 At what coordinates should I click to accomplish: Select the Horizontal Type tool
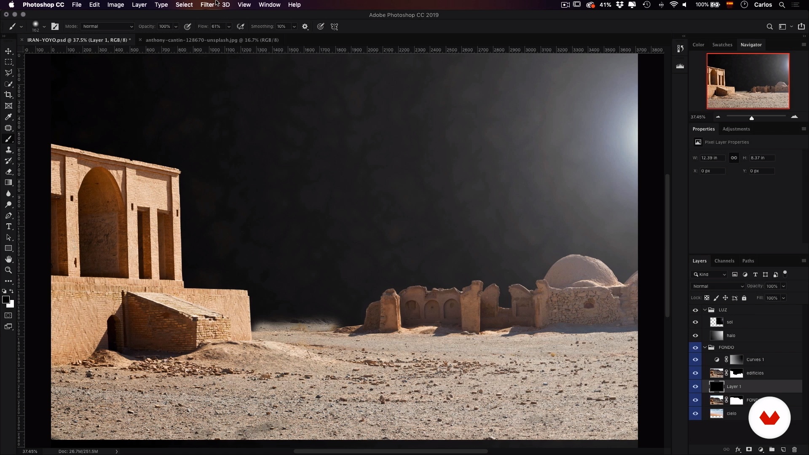click(8, 227)
